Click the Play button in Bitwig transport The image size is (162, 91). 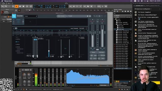[16, 6]
